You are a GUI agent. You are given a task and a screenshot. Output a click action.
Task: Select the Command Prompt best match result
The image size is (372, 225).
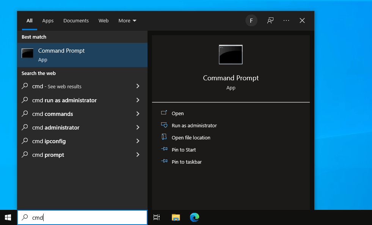click(82, 55)
